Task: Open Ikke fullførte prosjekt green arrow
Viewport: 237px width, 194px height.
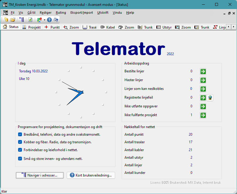Action: point(203,115)
